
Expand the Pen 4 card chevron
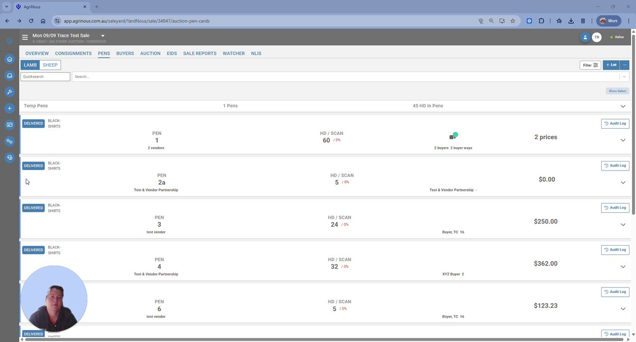coord(623,267)
